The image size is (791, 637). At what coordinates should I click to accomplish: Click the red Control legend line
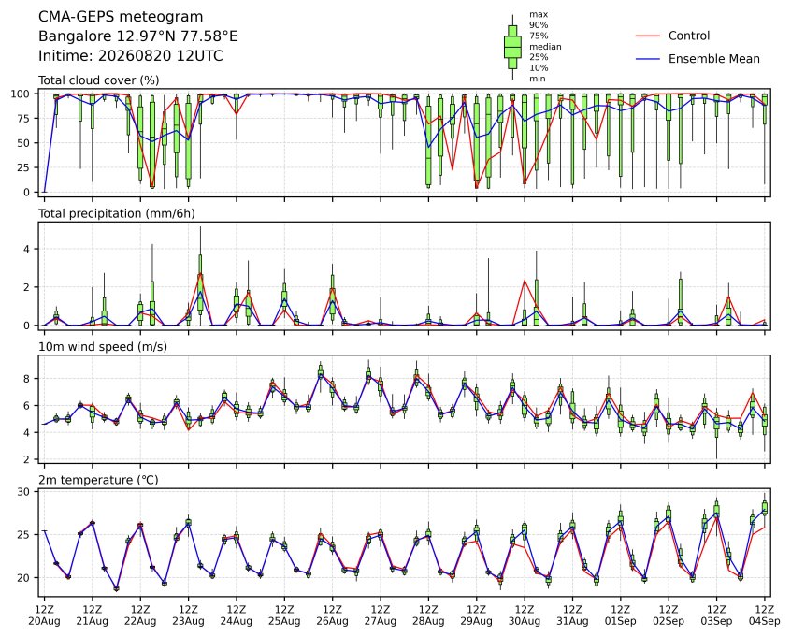647,36
